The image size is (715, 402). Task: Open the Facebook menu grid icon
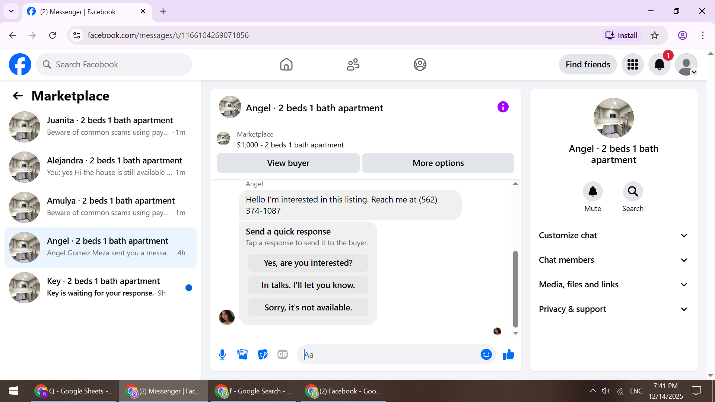click(x=632, y=64)
